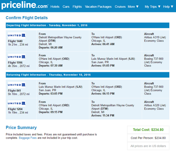The width and height of the screenshot is (176, 152).
Task: Click the Price Summary heading
Action: pos(21,127)
